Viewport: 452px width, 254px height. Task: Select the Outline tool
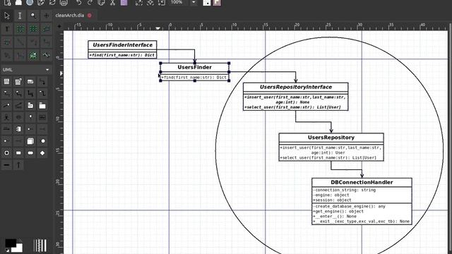[x=46, y=55]
